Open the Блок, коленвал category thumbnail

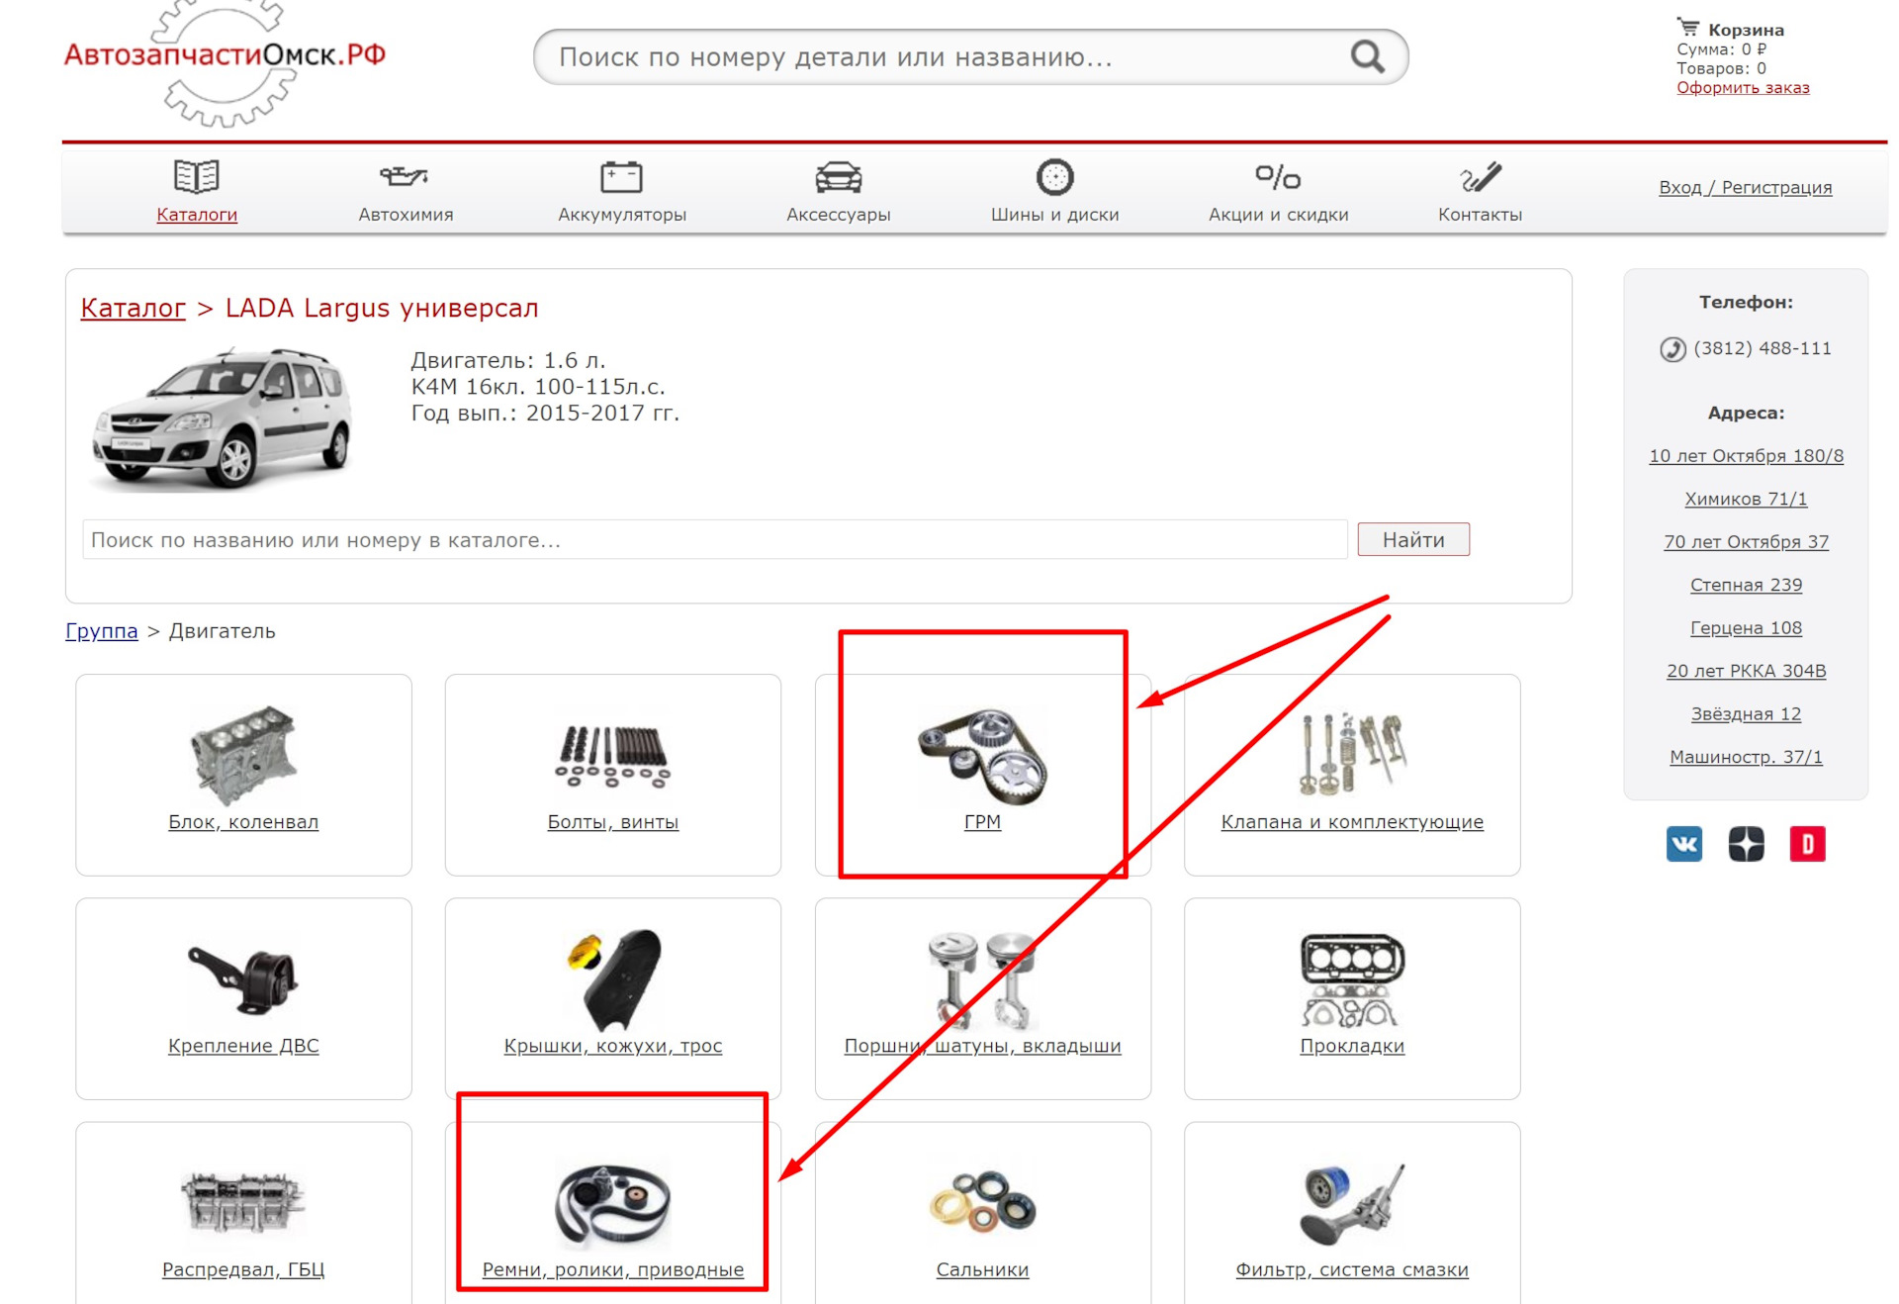pos(243,755)
